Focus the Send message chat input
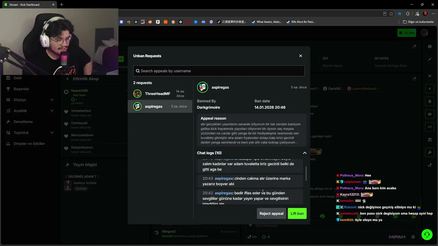 tap(332, 225)
